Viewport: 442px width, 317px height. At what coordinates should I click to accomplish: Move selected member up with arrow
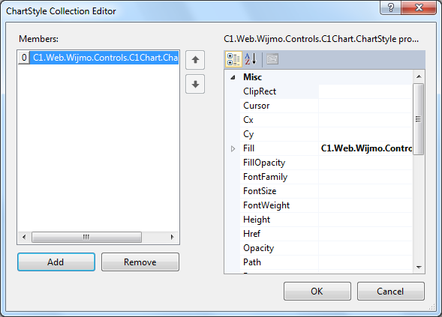point(195,60)
